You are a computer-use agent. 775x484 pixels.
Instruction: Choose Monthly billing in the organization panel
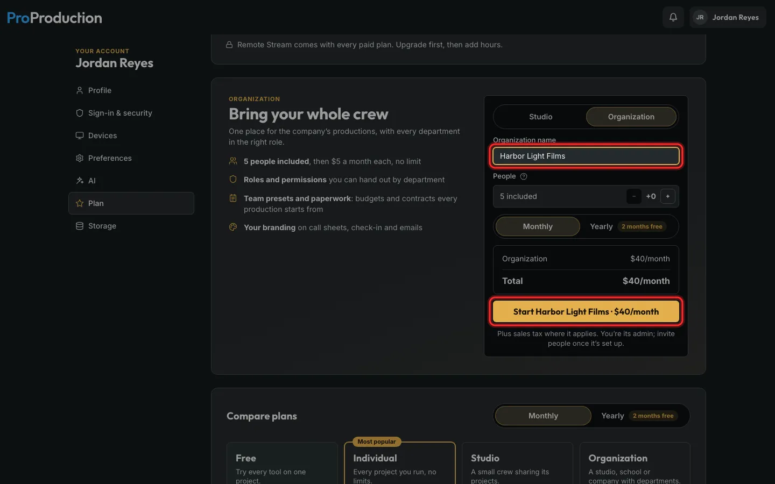click(x=538, y=226)
